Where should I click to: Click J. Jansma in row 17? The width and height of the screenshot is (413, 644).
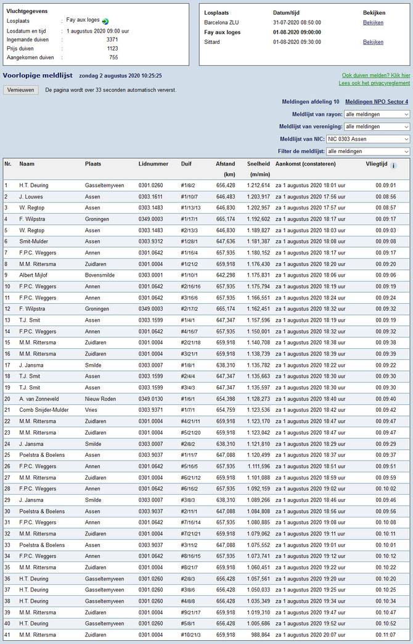point(31,365)
